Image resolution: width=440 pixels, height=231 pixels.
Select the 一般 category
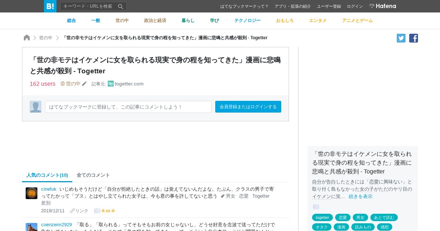click(x=96, y=21)
